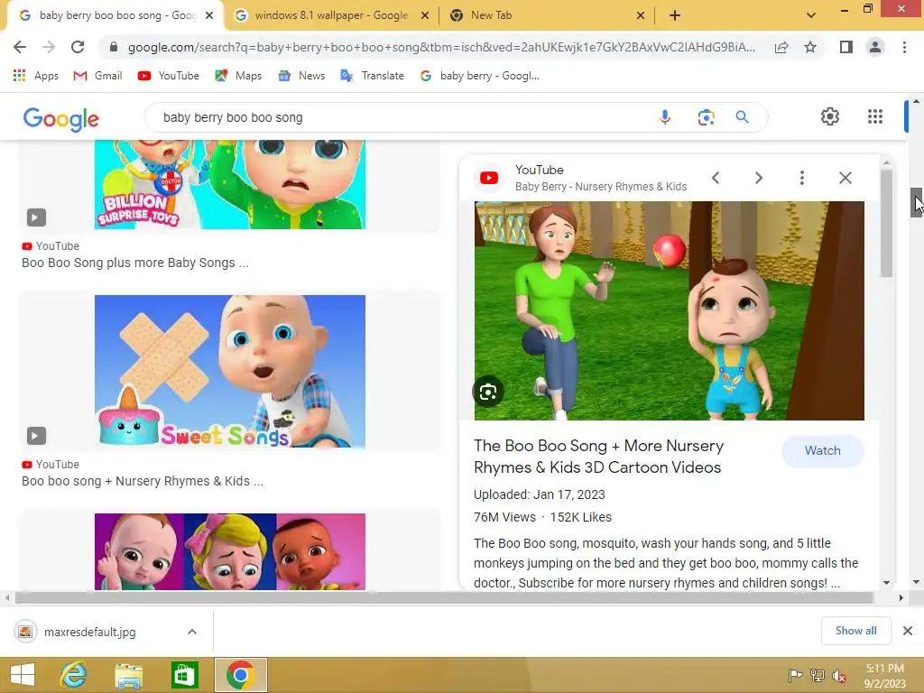Open The Boo Boo Song + More title link
The height and width of the screenshot is (693, 924).
coord(599,457)
